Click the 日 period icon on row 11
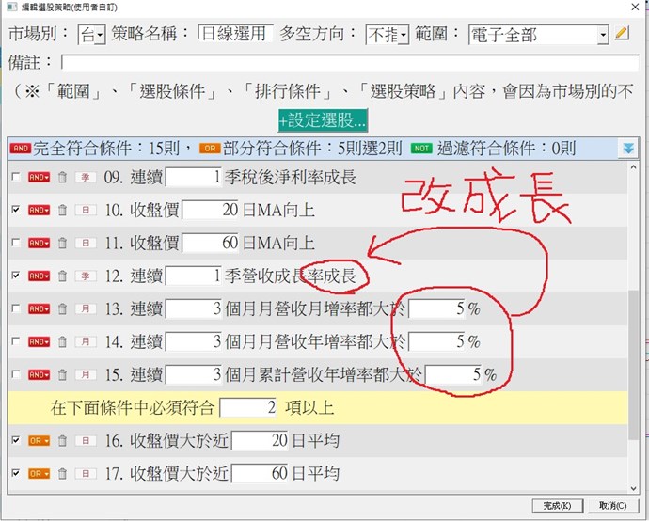Screen dimensions: 649x521 tap(86, 243)
